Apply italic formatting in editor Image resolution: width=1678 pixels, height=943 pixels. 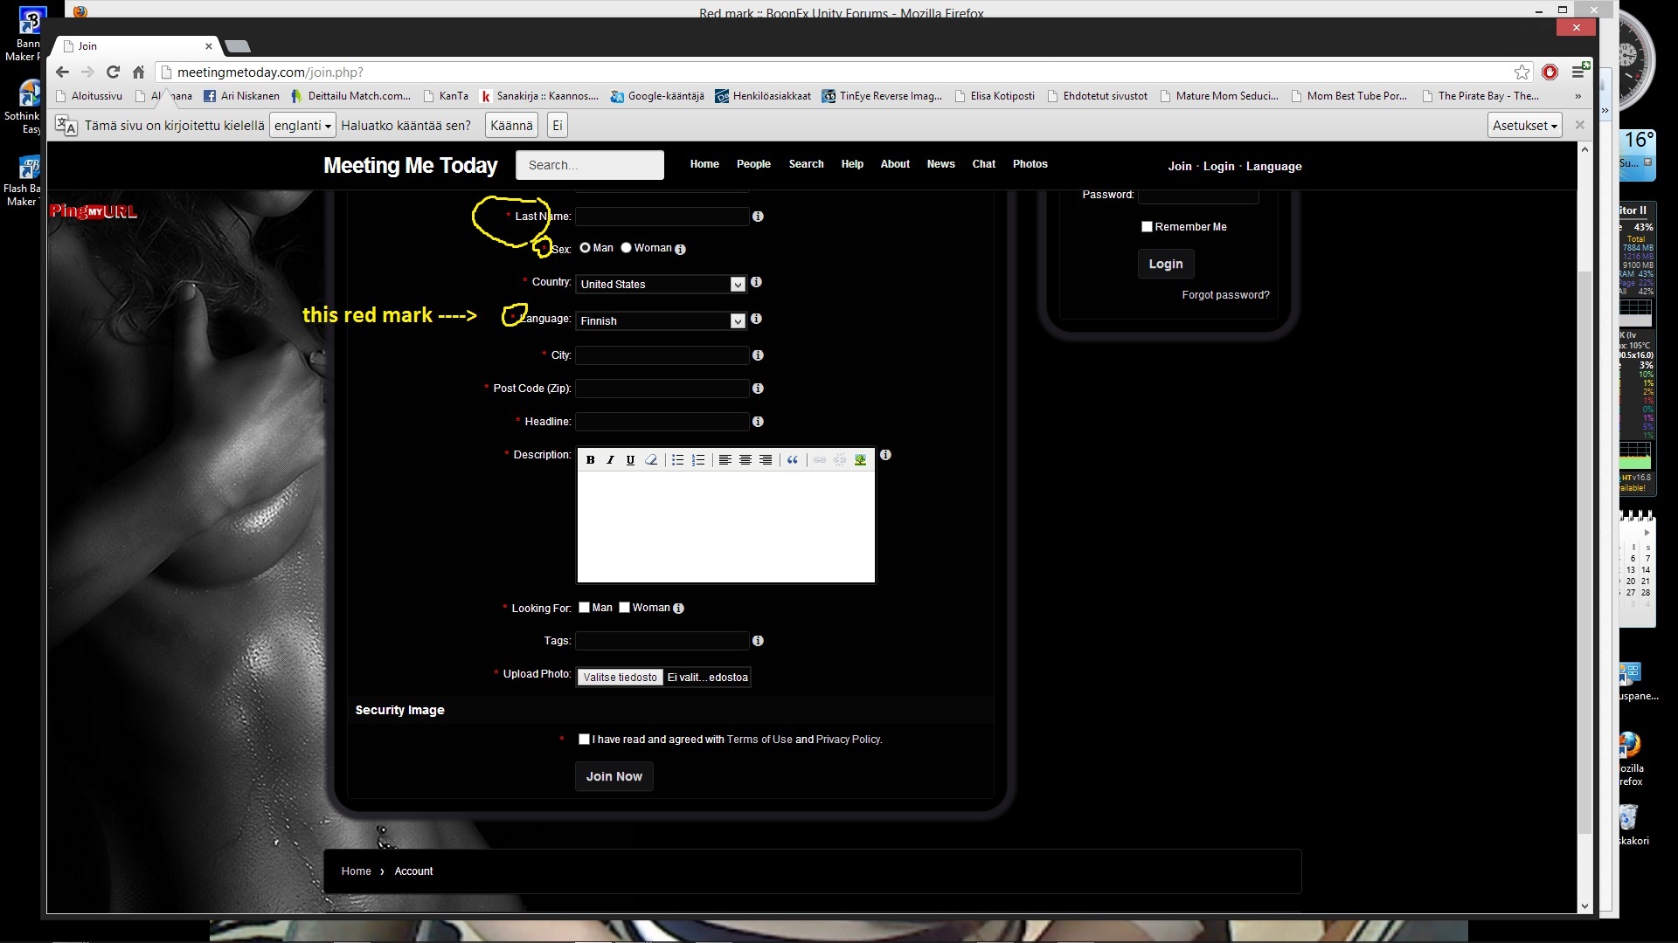(610, 460)
